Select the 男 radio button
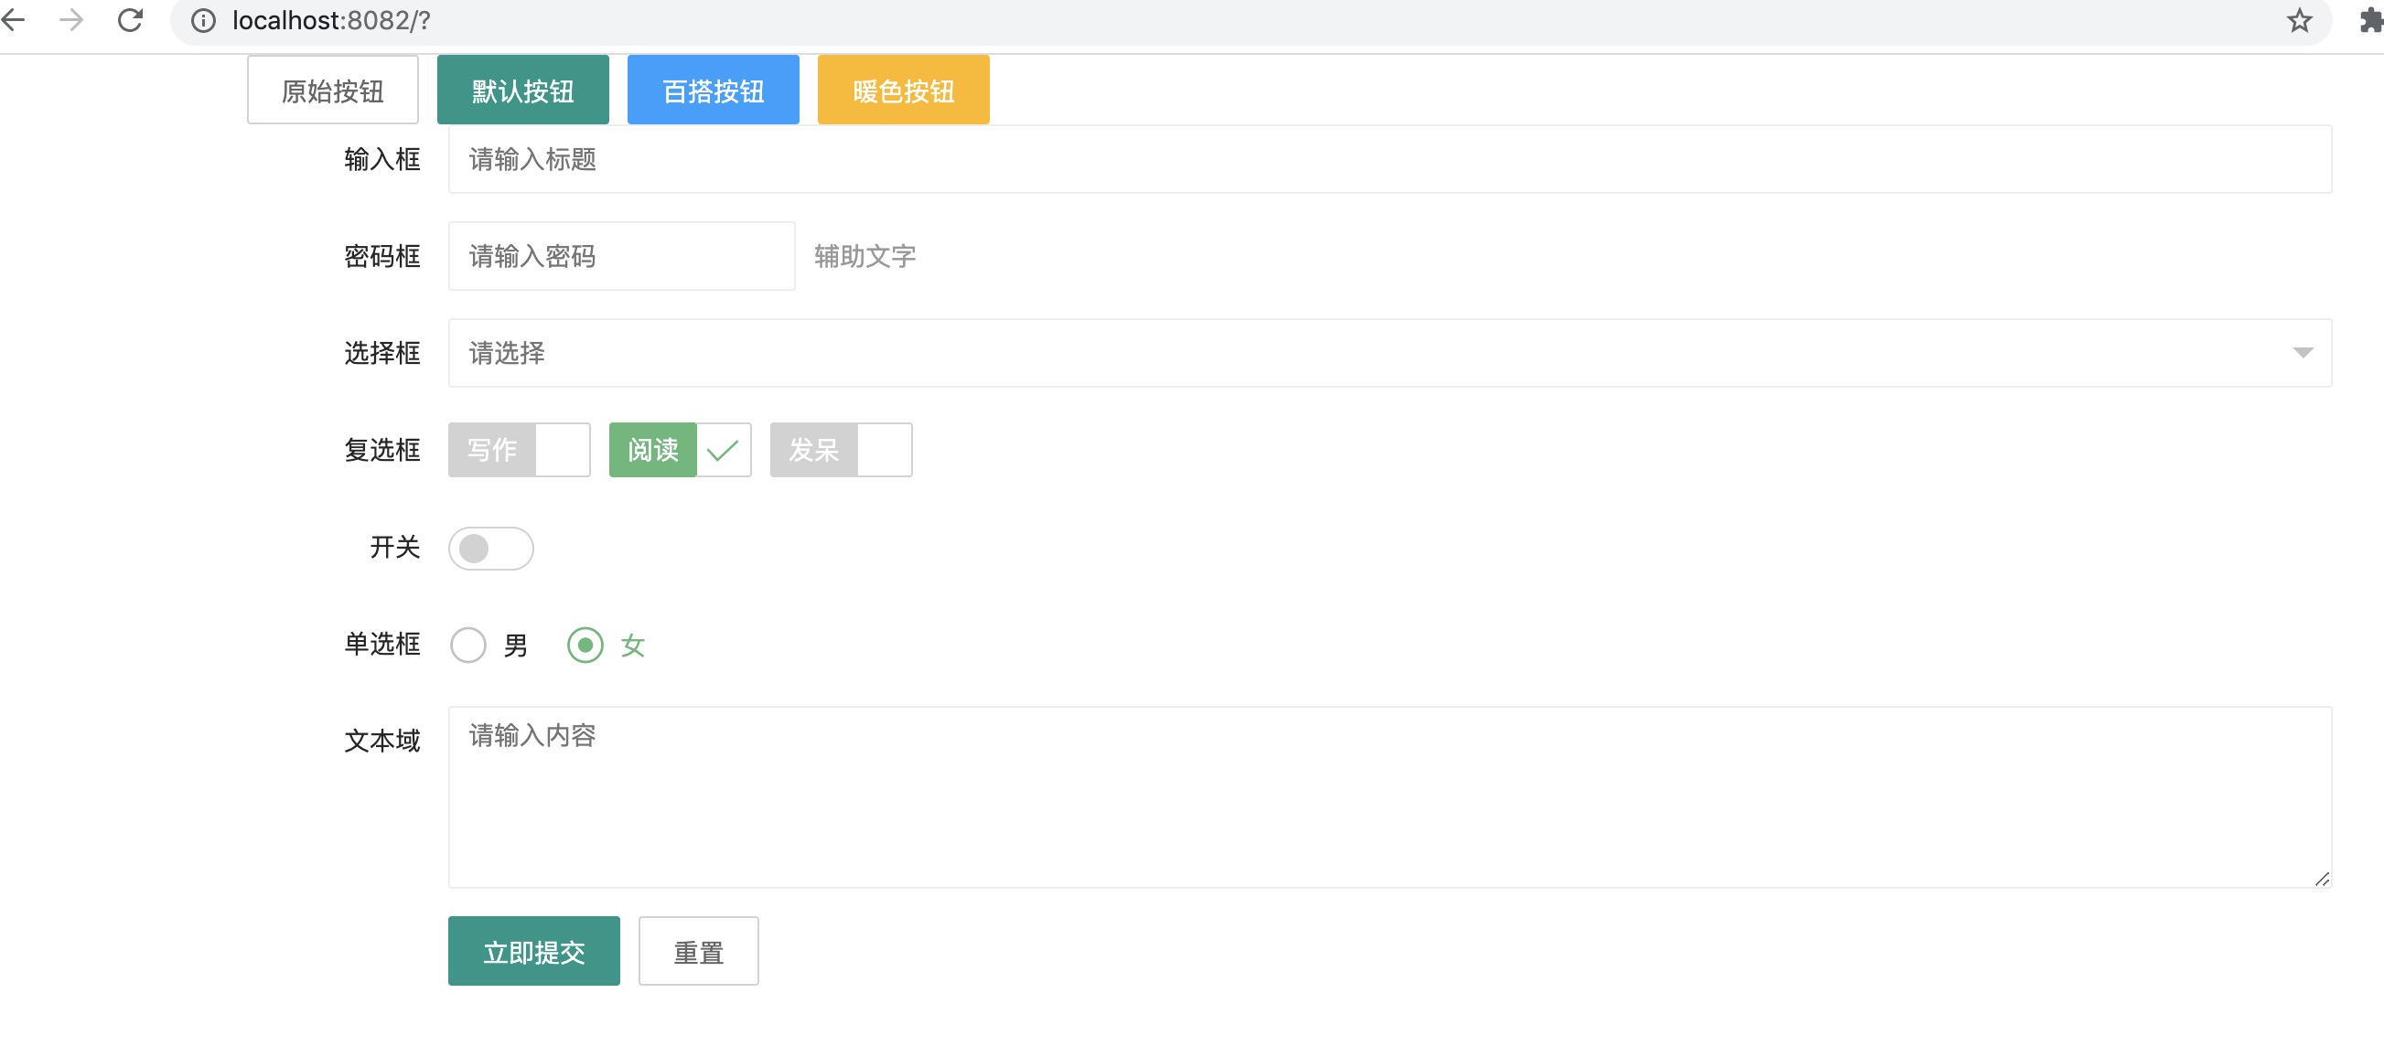The height and width of the screenshot is (1057, 2384). [x=468, y=645]
